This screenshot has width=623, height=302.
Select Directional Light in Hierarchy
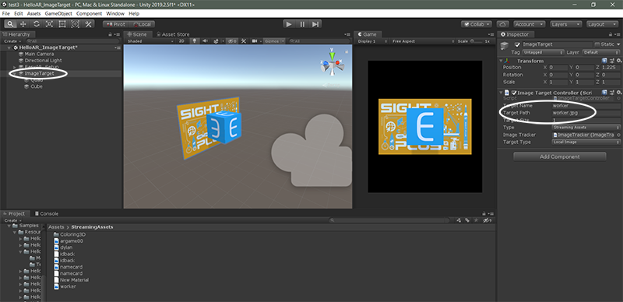(43, 61)
